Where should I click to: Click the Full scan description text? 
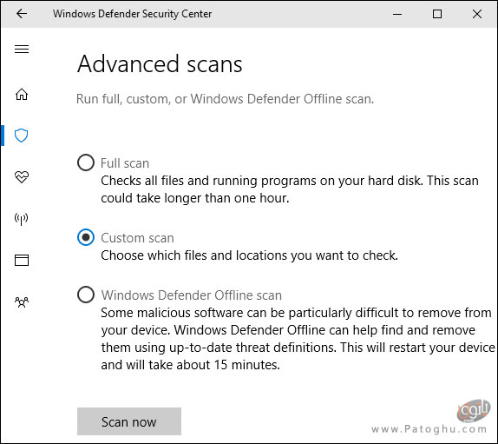click(290, 189)
